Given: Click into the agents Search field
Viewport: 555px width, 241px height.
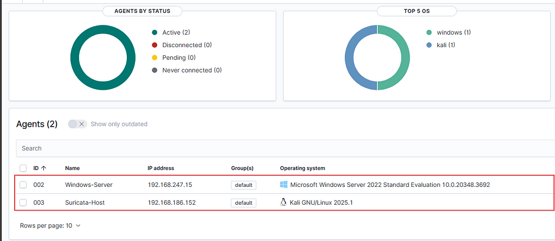Looking at the screenshot, I should coord(283,148).
